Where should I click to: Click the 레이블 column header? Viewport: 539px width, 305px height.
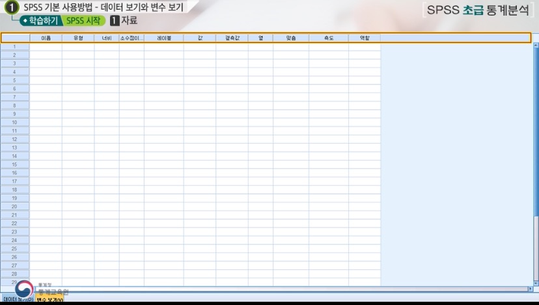pyautogui.click(x=164, y=38)
